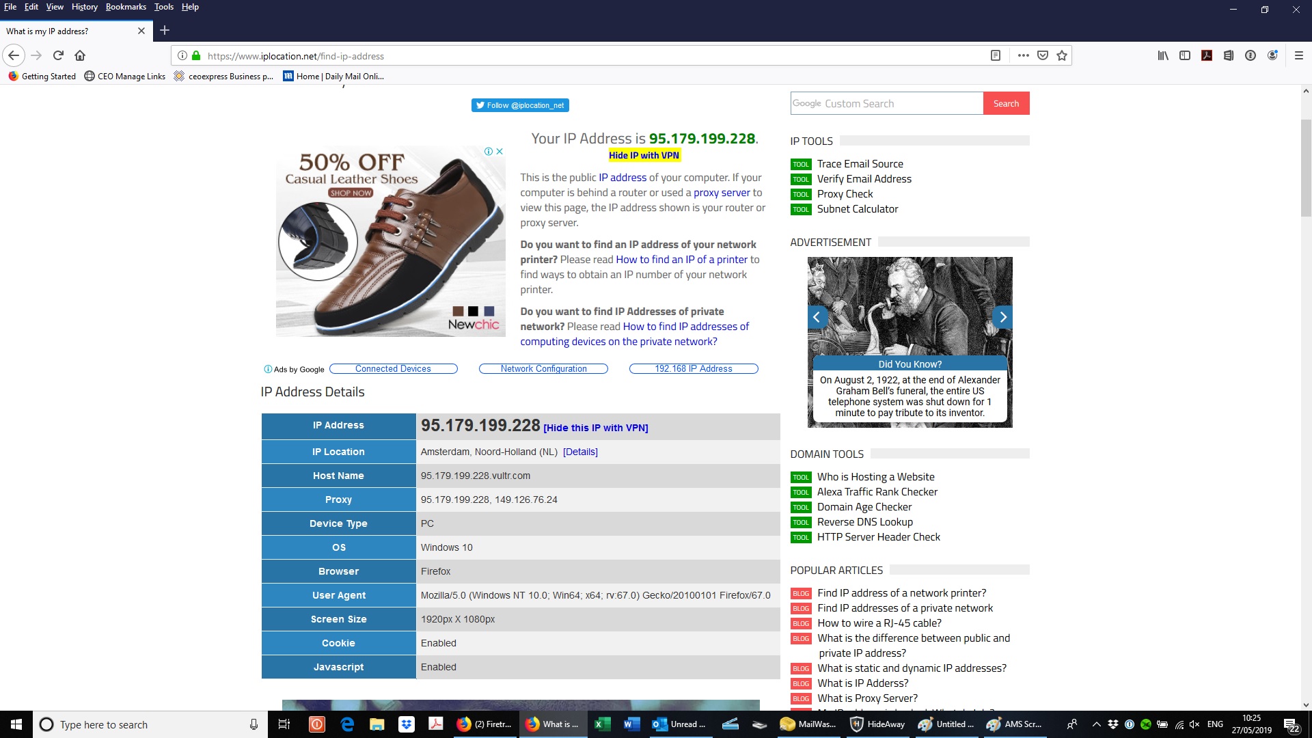Open the Firefox home page
Viewport: 1312px width, 738px height.
pyautogui.click(x=80, y=55)
